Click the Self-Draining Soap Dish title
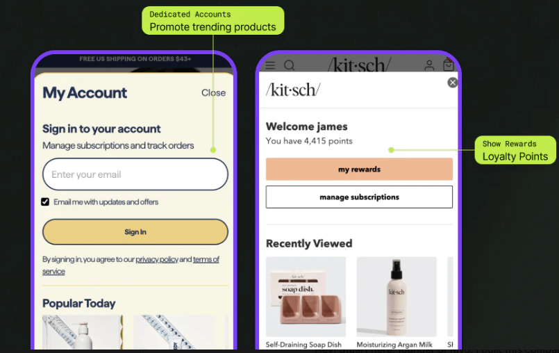This screenshot has width=559, height=353. (x=303, y=345)
